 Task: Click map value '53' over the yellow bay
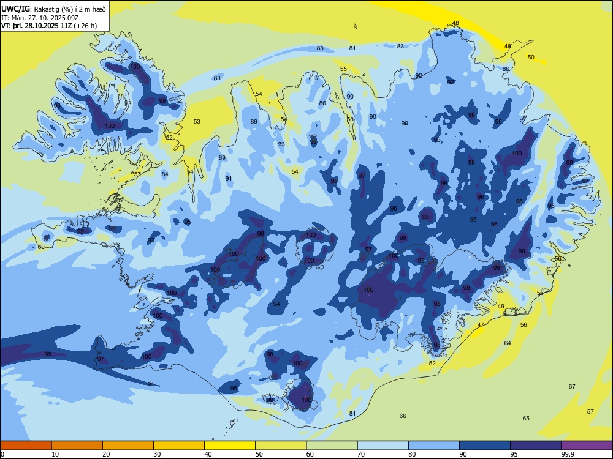tap(197, 121)
